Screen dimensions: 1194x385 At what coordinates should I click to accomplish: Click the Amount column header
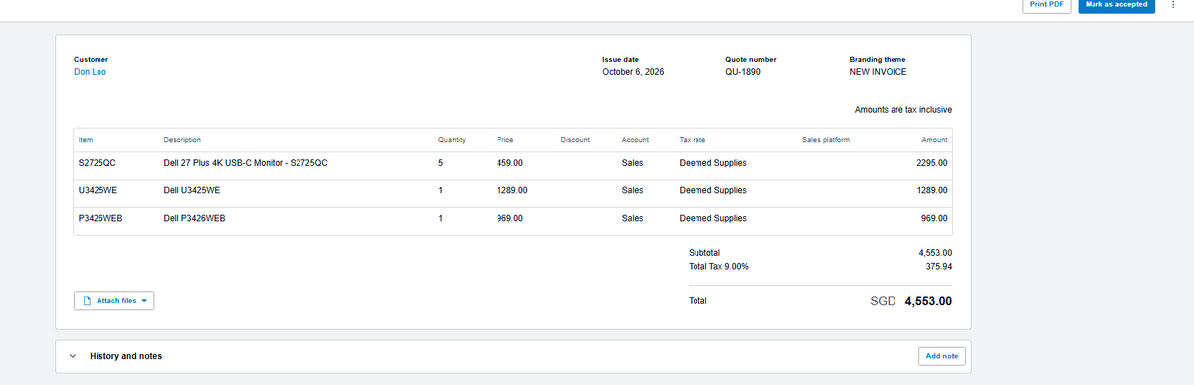point(935,140)
